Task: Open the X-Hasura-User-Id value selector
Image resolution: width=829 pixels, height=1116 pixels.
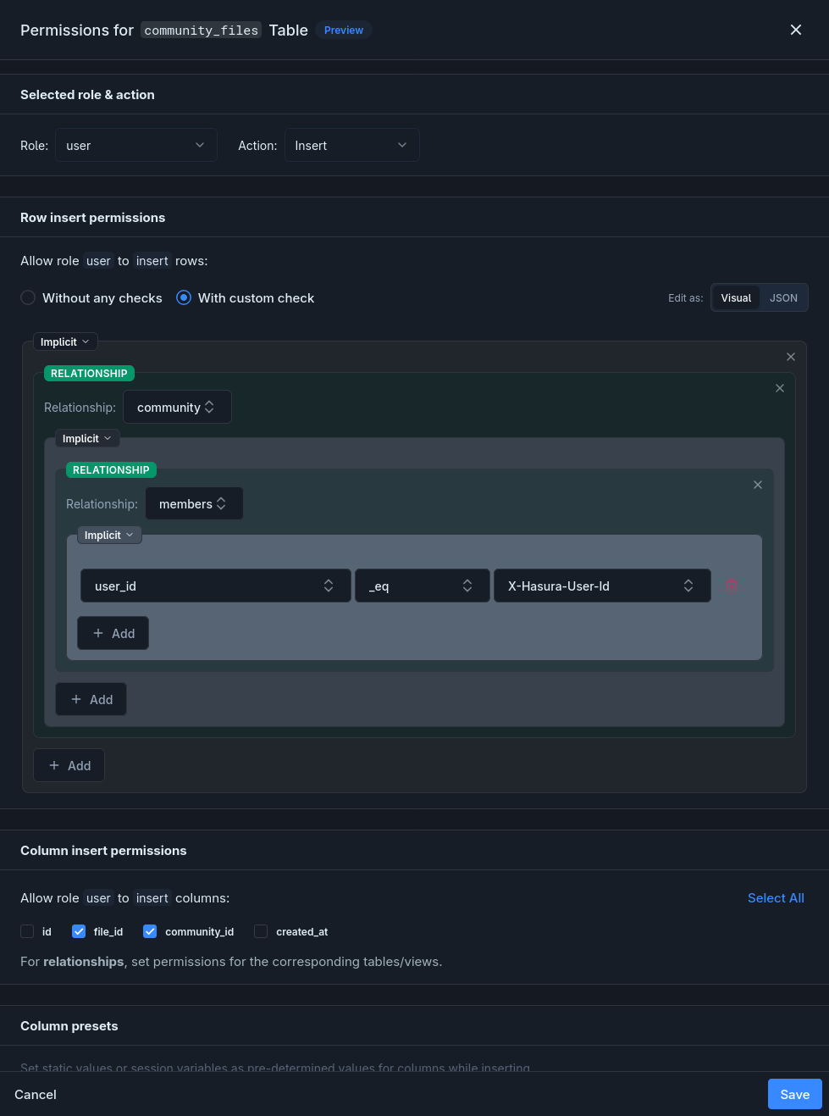Action: (602, 586)
